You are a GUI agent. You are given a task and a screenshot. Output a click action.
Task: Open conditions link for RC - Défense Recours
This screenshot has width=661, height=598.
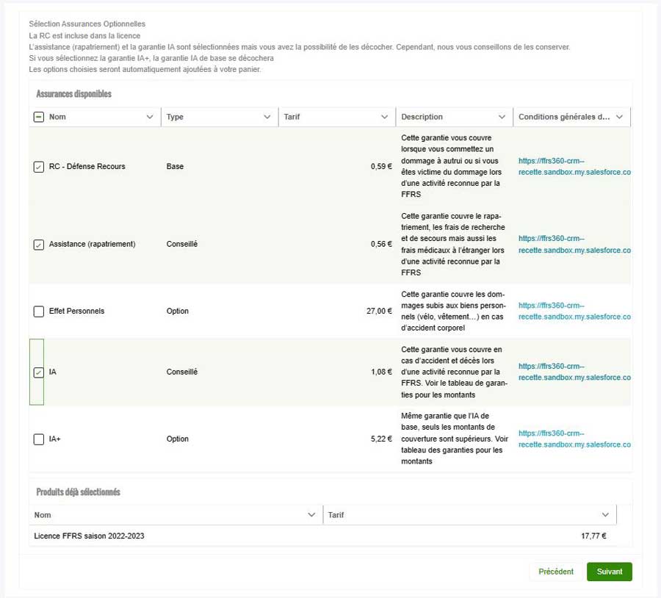pos(574,166)
